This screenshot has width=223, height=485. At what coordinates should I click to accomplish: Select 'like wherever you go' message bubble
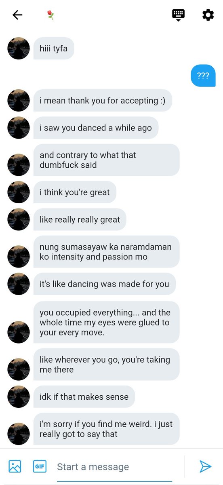[106, 365]
